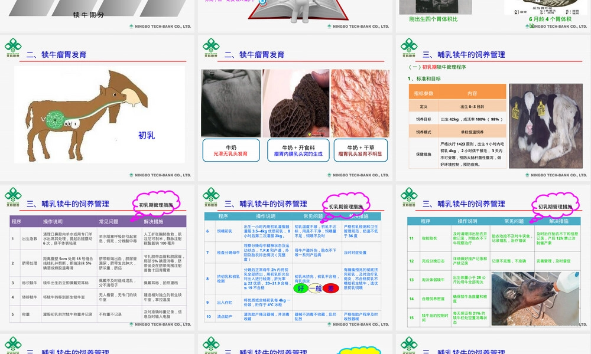
Task: Click the green logo on the calf drawing slide
Action: pyautogui.click(x=13, y=47)
